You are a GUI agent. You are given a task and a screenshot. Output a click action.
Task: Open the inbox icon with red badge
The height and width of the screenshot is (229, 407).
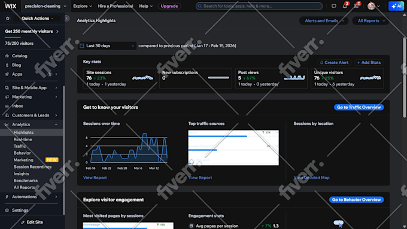coord(356,6)
